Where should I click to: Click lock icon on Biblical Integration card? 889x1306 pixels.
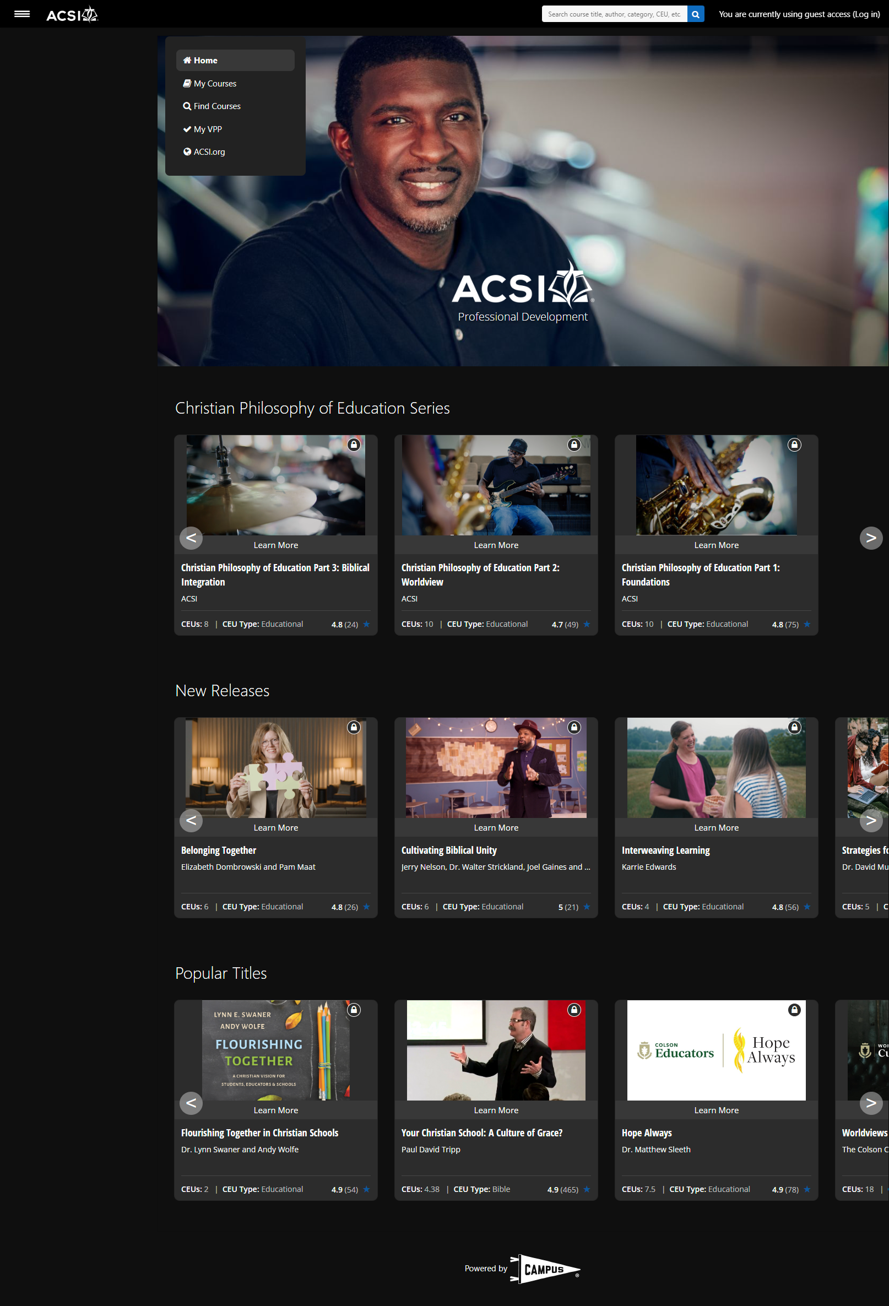354,445
